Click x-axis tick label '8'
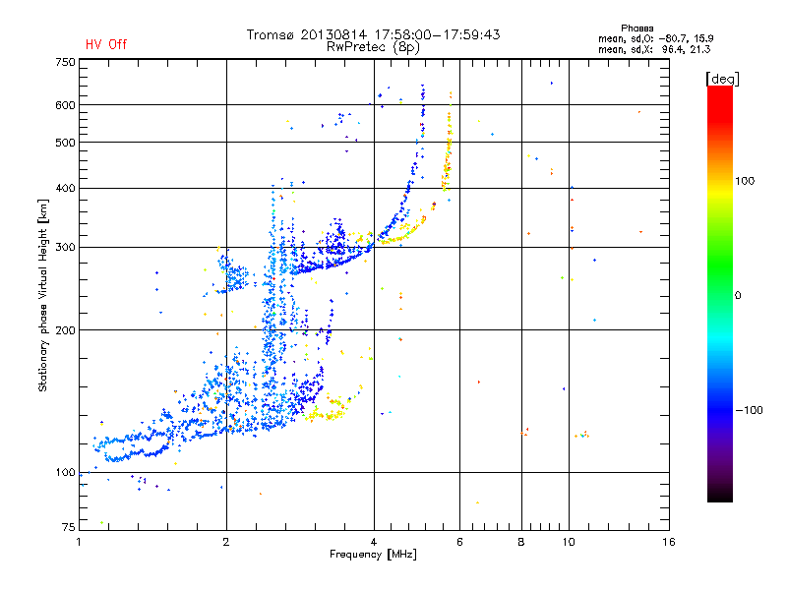The width and height of the screenshot is (787, 590). click(521, 542)
